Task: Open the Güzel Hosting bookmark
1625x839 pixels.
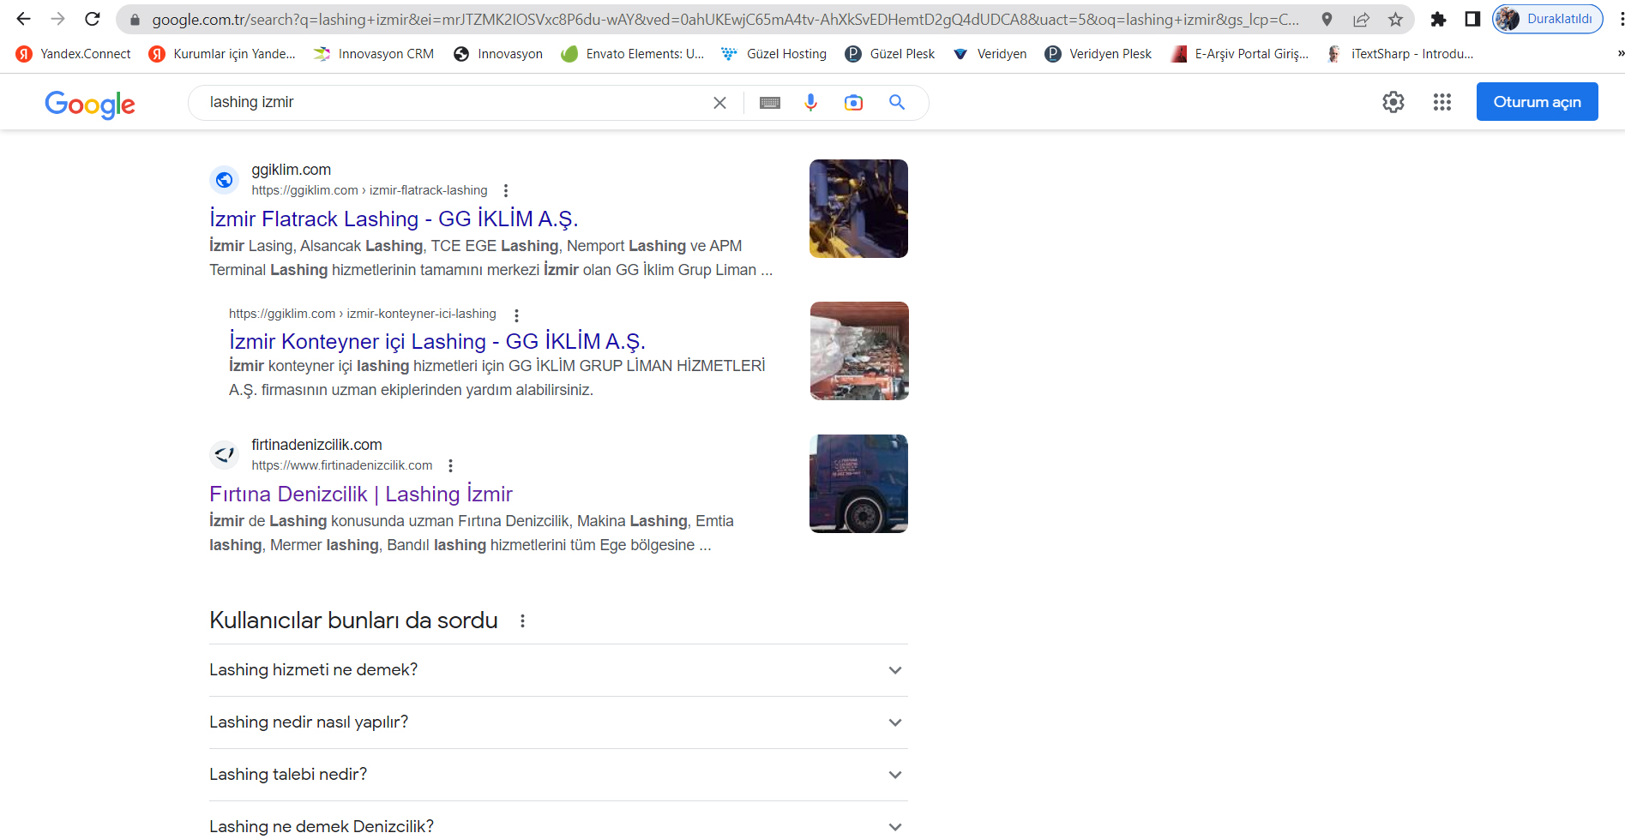Action: click(x=774, y=54)
